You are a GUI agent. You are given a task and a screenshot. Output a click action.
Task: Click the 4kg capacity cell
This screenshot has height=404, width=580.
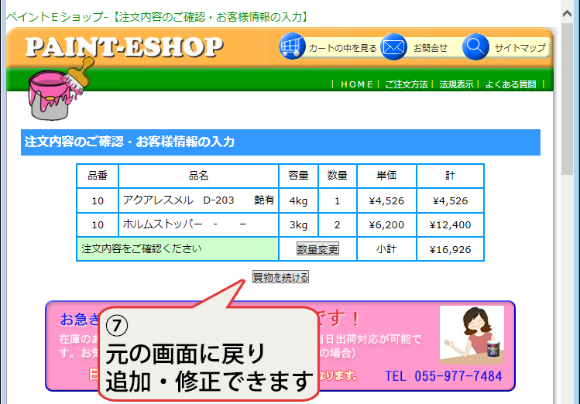[298, 200]
